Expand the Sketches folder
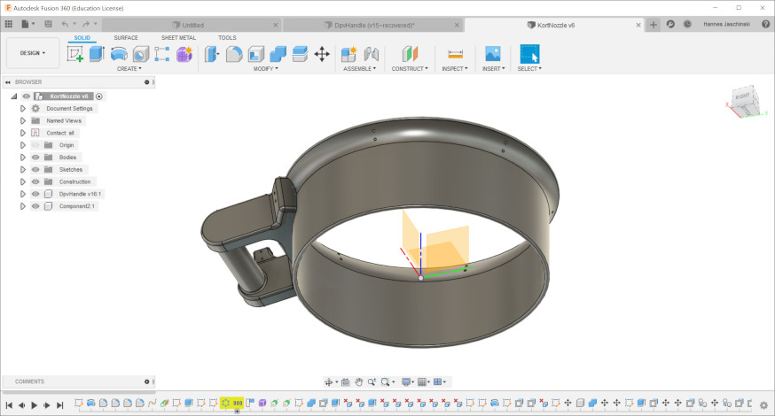 [23, 169]
